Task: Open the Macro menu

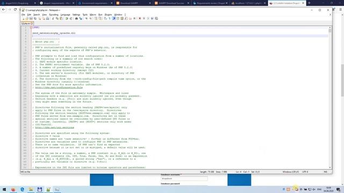Action: pyautogui.click(x=93, y=14)
